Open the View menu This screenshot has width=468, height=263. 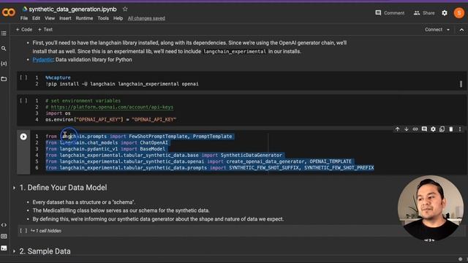50,18
